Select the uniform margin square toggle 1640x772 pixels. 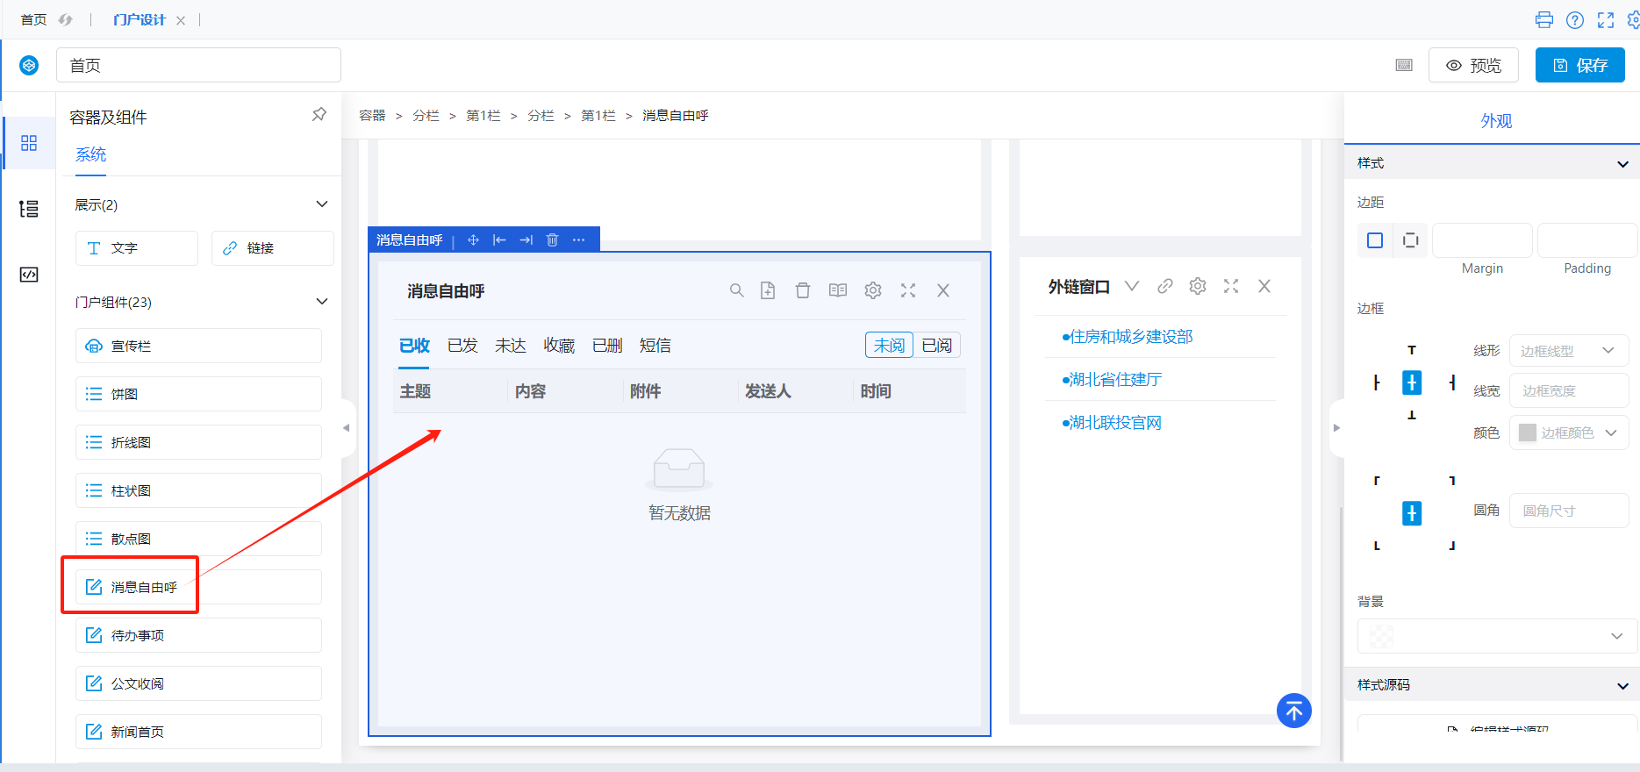[1375, 240]
